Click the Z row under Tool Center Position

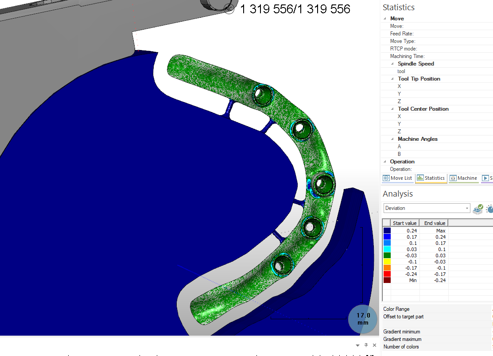pyautogui.click(x=437, y=132)
